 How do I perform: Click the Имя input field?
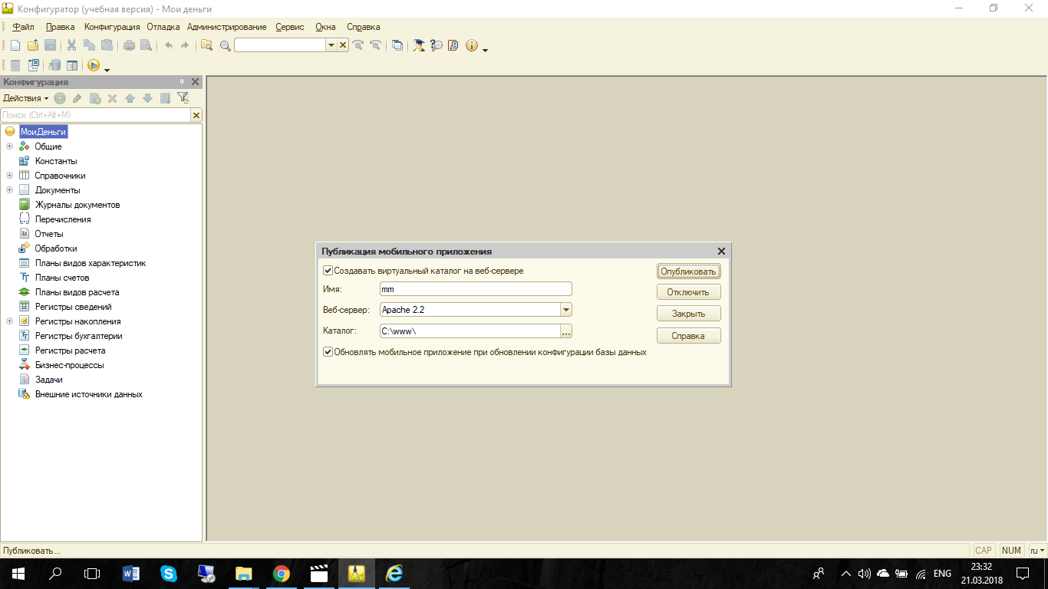[476, 289]
